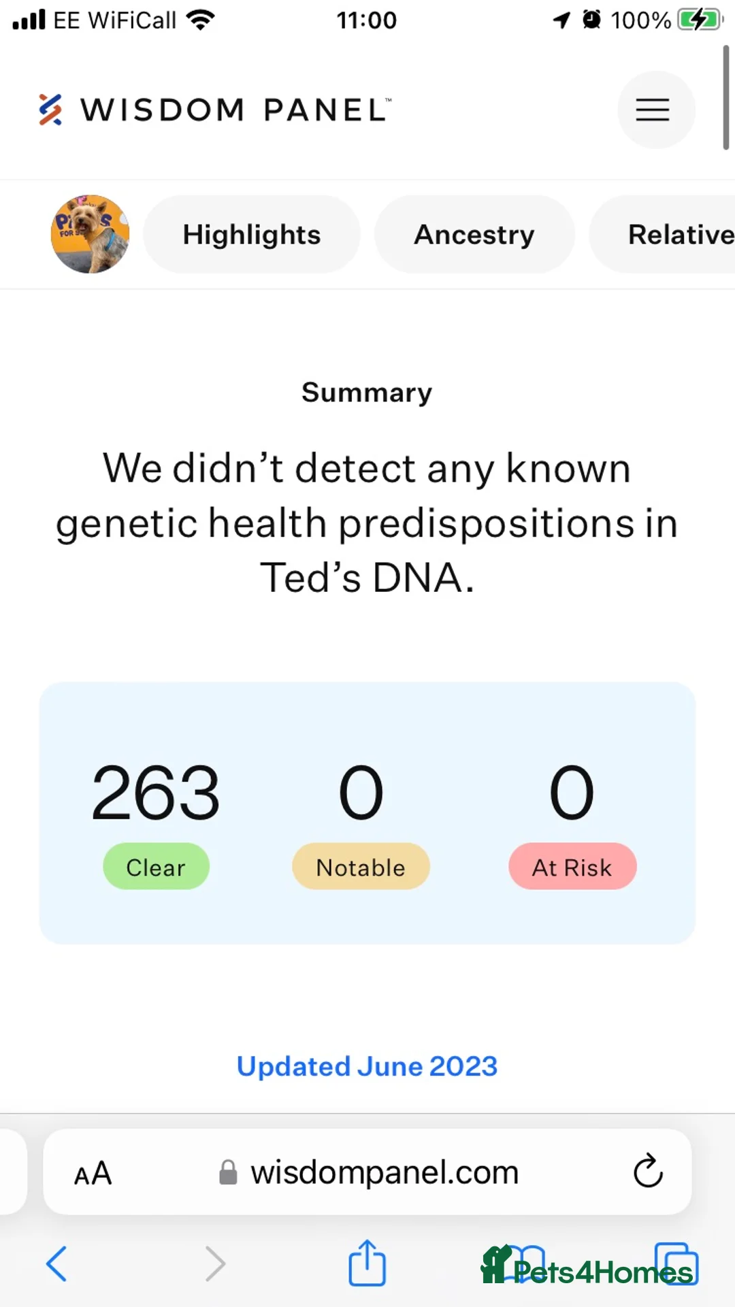Click the page scrollbar indicator
The image size is (735, 1307).
click(725, 98)
